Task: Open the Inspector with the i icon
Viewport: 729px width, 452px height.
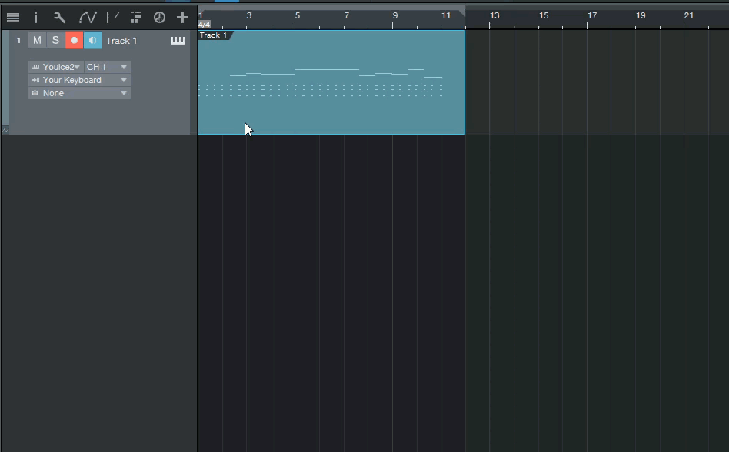Action: pyautogui.click(x=35, y=17)
